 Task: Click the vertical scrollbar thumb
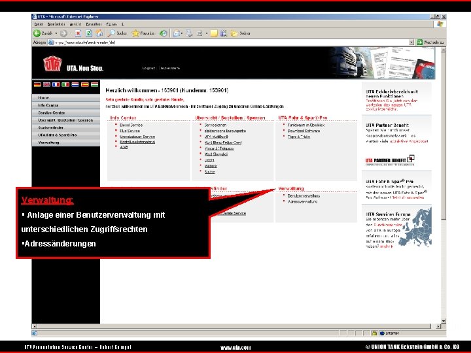pyautogui.click(x=444, y=136)
